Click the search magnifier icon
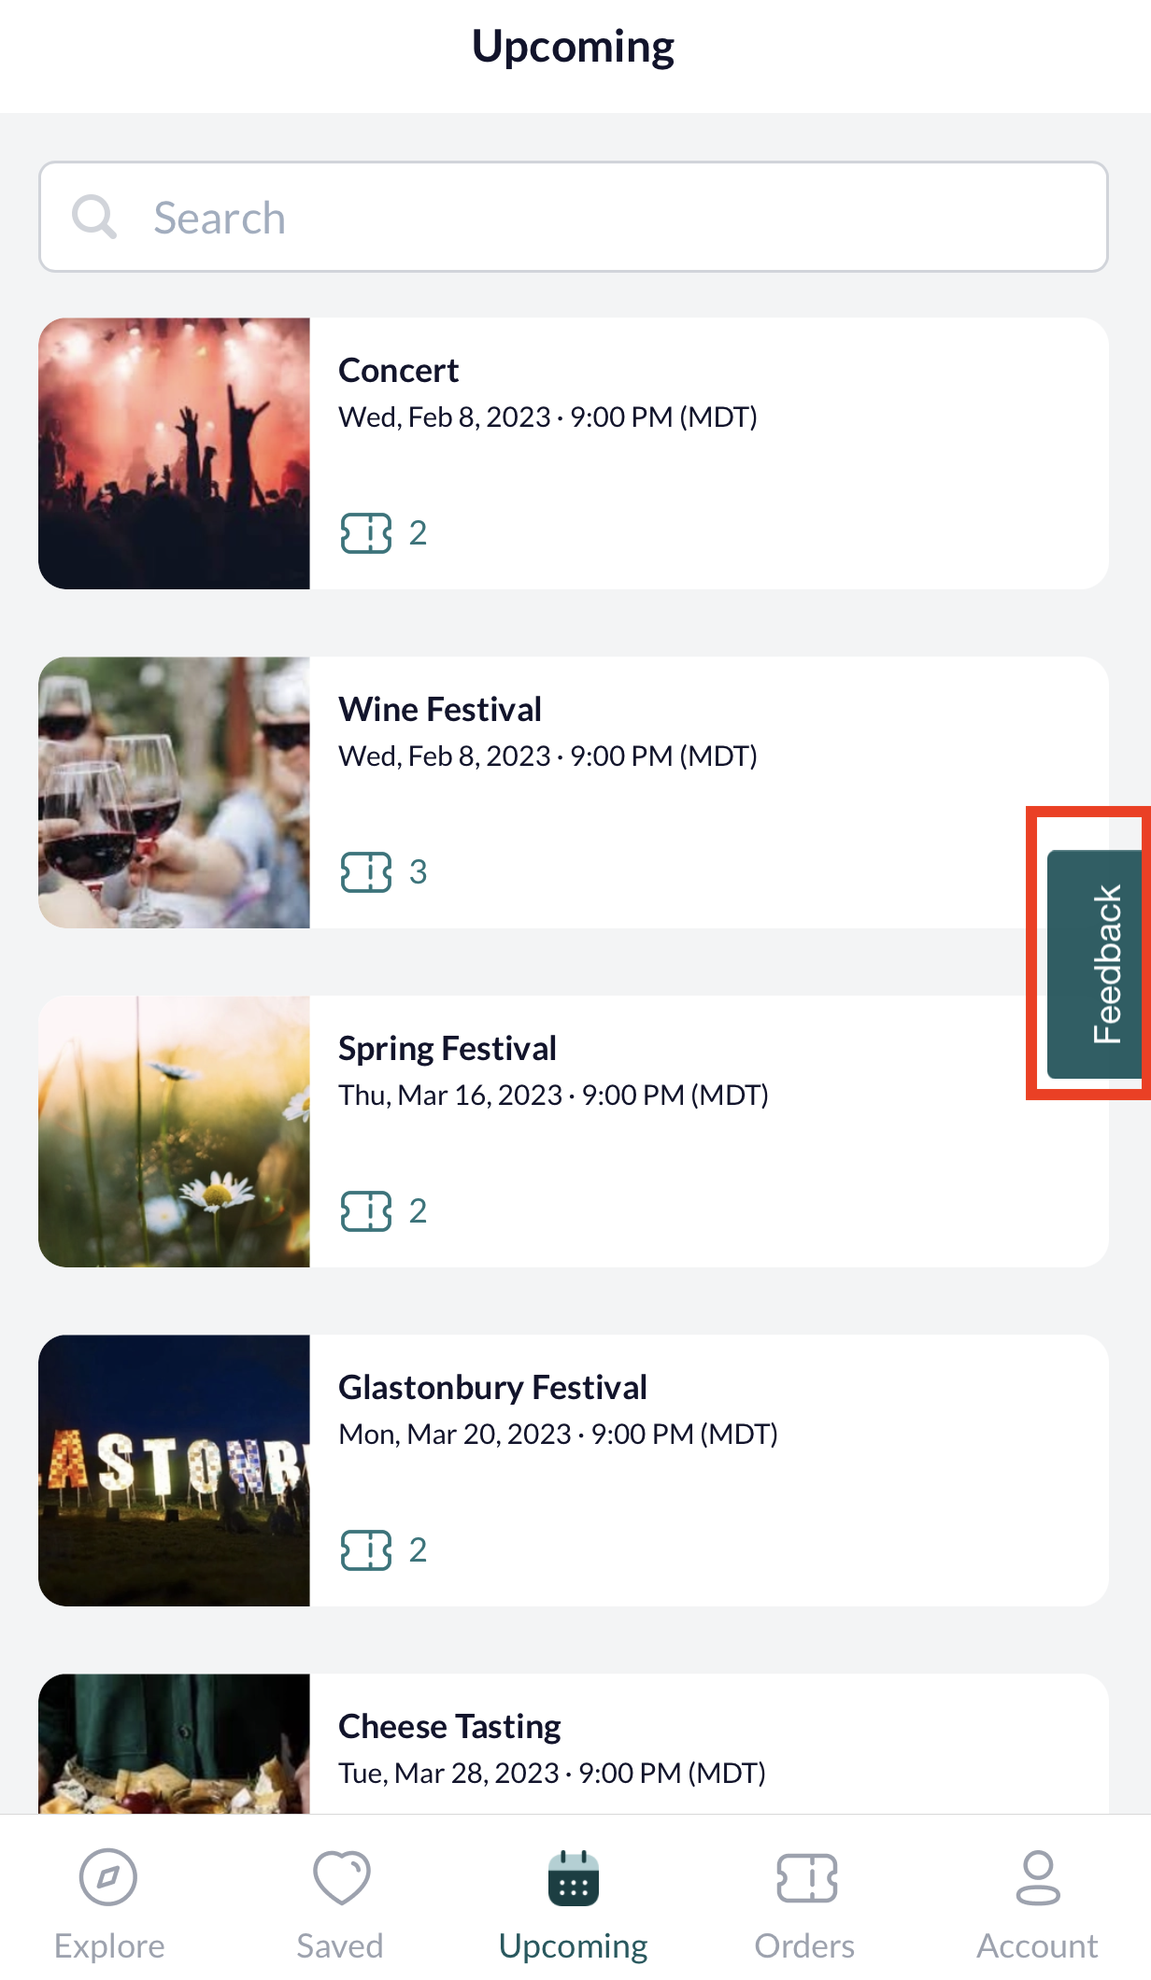This screenshot has height=1980, width=1151. click(x=93, y=218)
